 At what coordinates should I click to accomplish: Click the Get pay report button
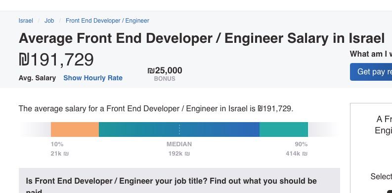click(371, 72)
